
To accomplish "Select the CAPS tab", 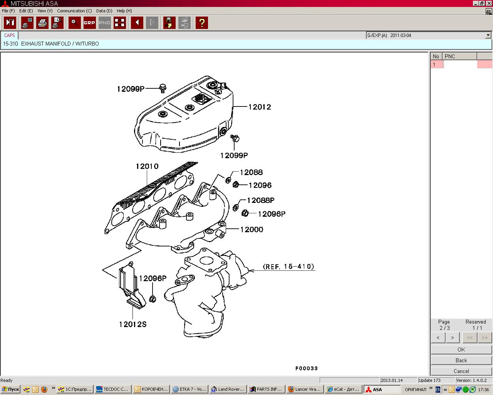I will (x=10, y=35).
